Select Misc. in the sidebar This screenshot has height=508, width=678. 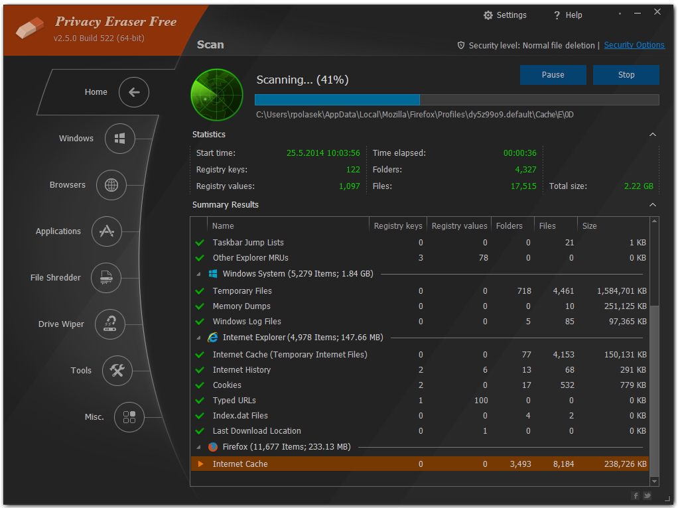(94, 416)
